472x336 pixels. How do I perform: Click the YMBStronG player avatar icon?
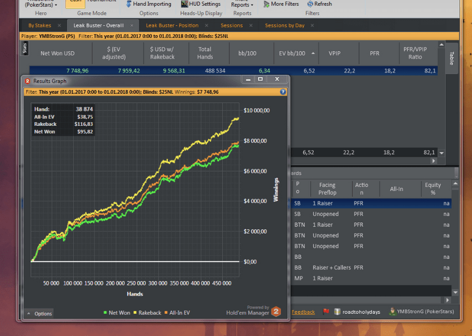pos(392,311)
